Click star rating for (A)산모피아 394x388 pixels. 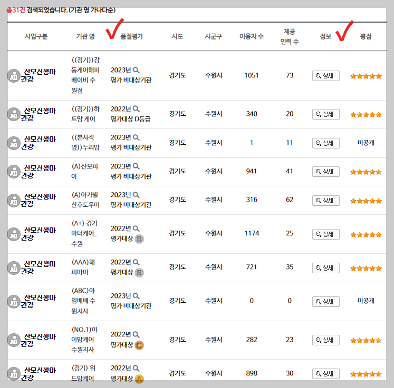point(366,172)
